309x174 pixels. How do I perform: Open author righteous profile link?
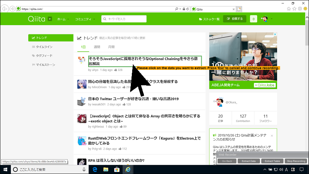tap(98, 127)
